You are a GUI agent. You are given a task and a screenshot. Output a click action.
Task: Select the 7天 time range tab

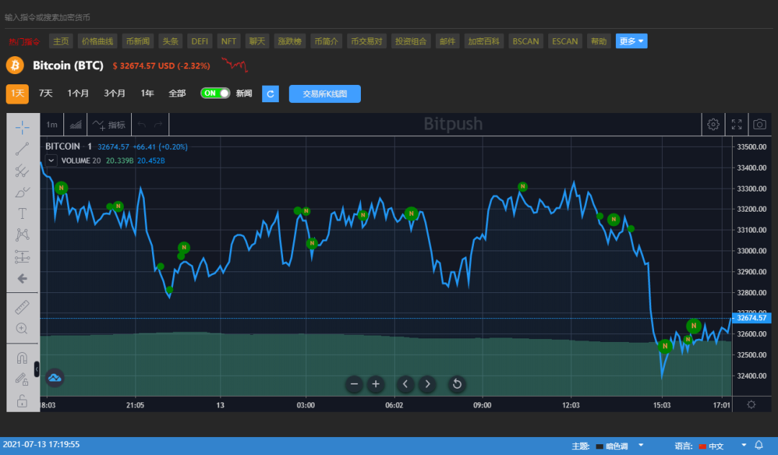45,93
